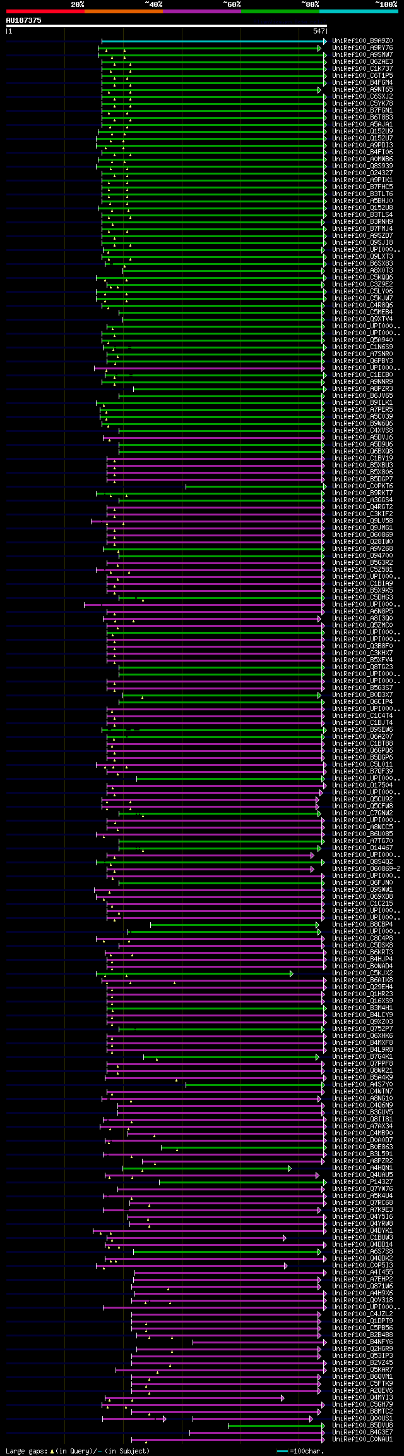
Task: Select the UniRef100_Q5CU92 label
Action: [362, 799]
